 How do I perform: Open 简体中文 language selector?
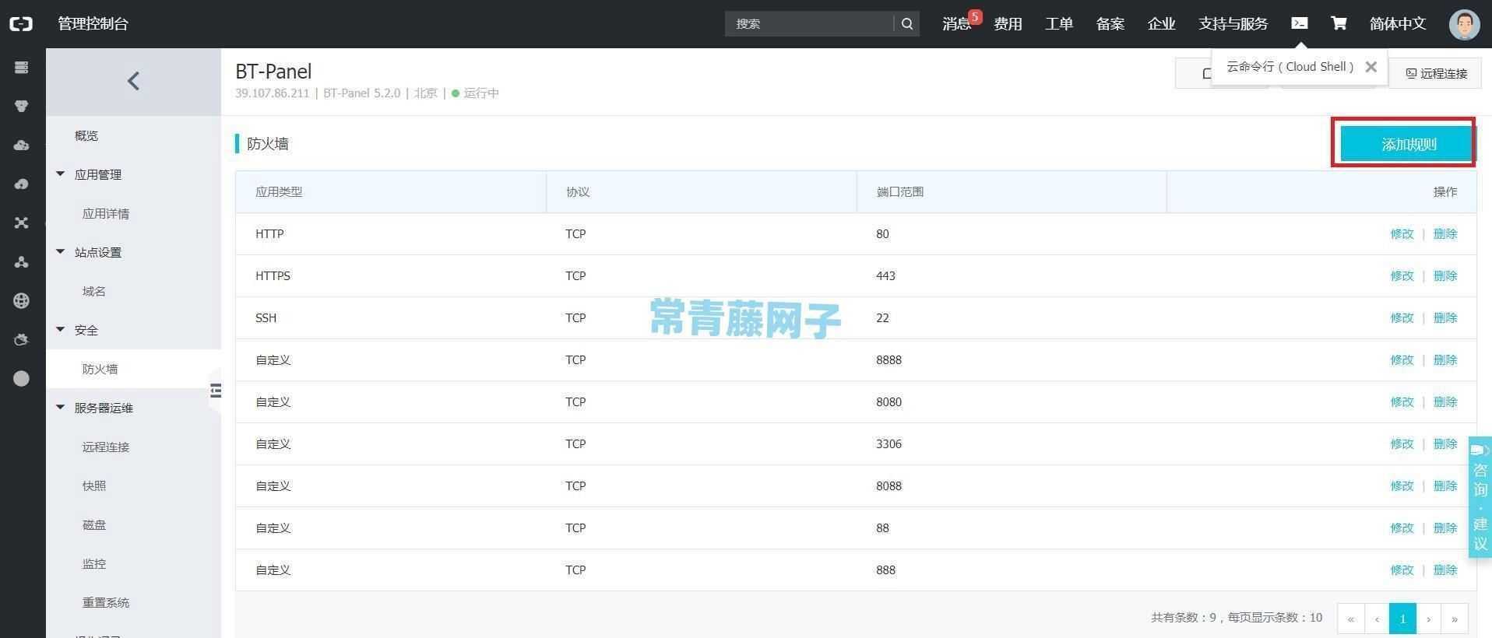pos(1398,24)
